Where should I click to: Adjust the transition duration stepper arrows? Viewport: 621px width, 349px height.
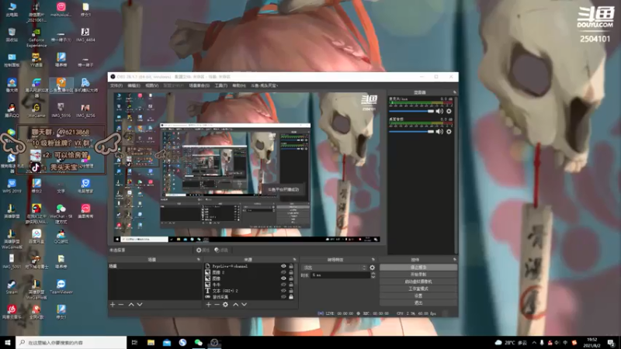coord(373,275)
